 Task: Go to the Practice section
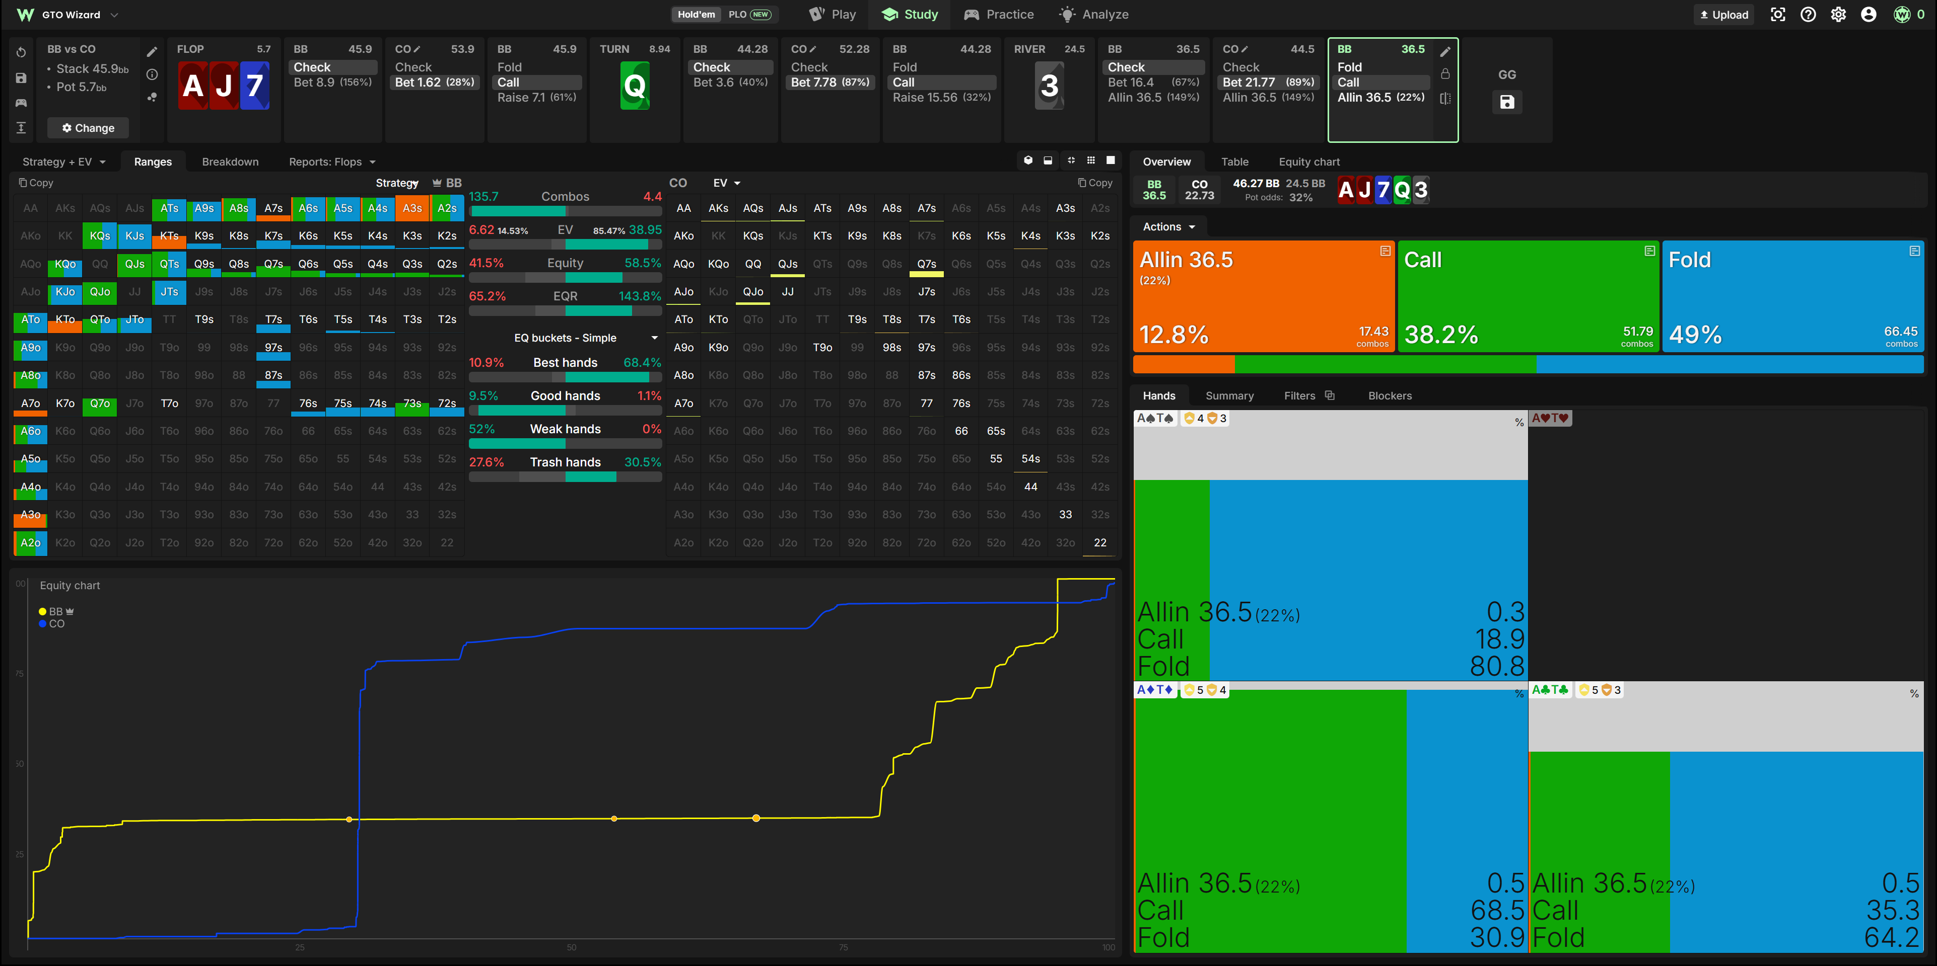[999, 14]
